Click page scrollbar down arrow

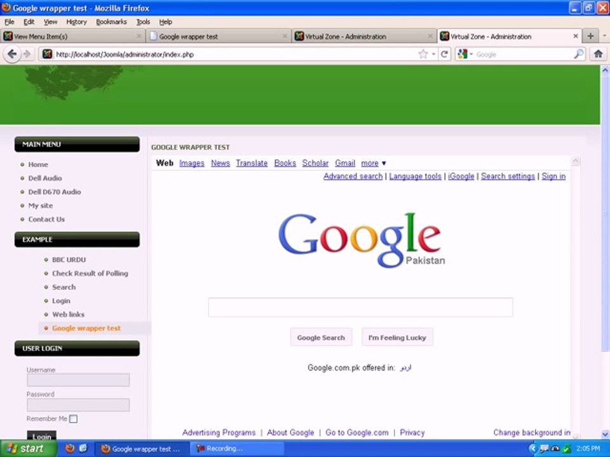click(x=605, y=434)
